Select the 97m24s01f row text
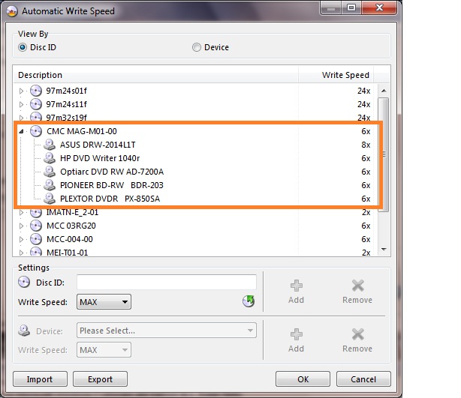 point(66,91)
